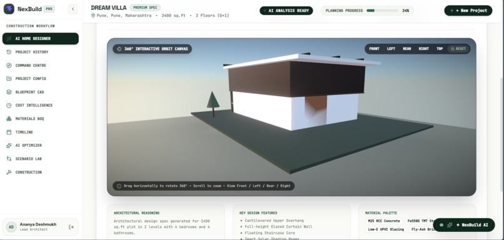Viewport: 504px width, 240px height.
Task: Open the Timeline page
Action: pyautogui.click(x=41, y=132)
